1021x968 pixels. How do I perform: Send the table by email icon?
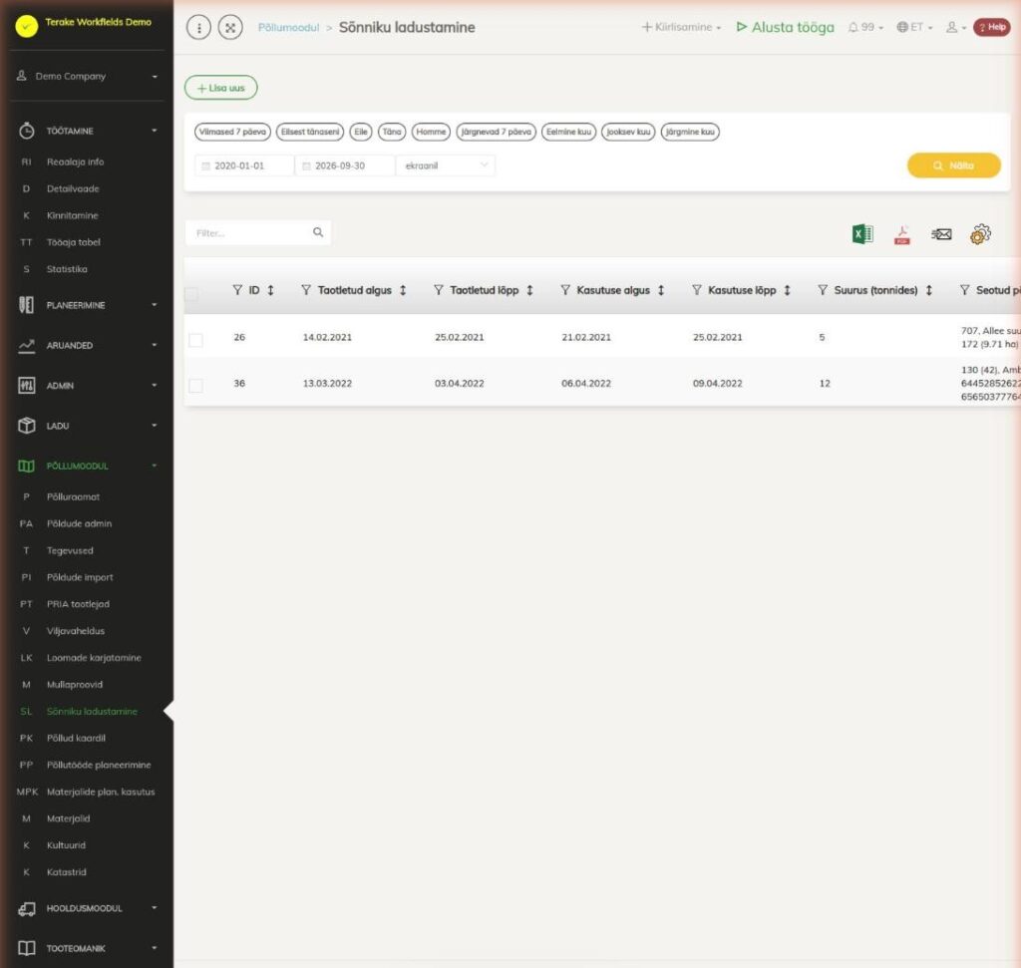941,233
